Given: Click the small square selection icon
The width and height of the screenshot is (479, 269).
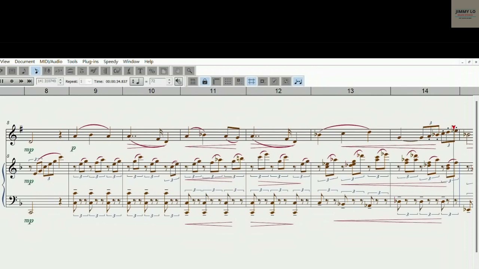Looking at the screenshot, I should (239, 81).
